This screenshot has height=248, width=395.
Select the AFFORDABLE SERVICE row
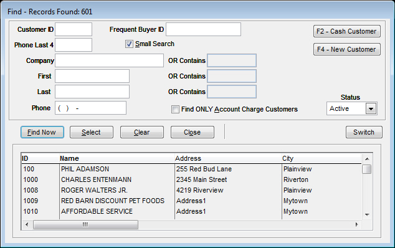tap(191, 211)
